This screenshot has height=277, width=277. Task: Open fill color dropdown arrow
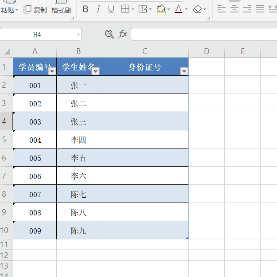pyautogui.click(x=169, y=9)
